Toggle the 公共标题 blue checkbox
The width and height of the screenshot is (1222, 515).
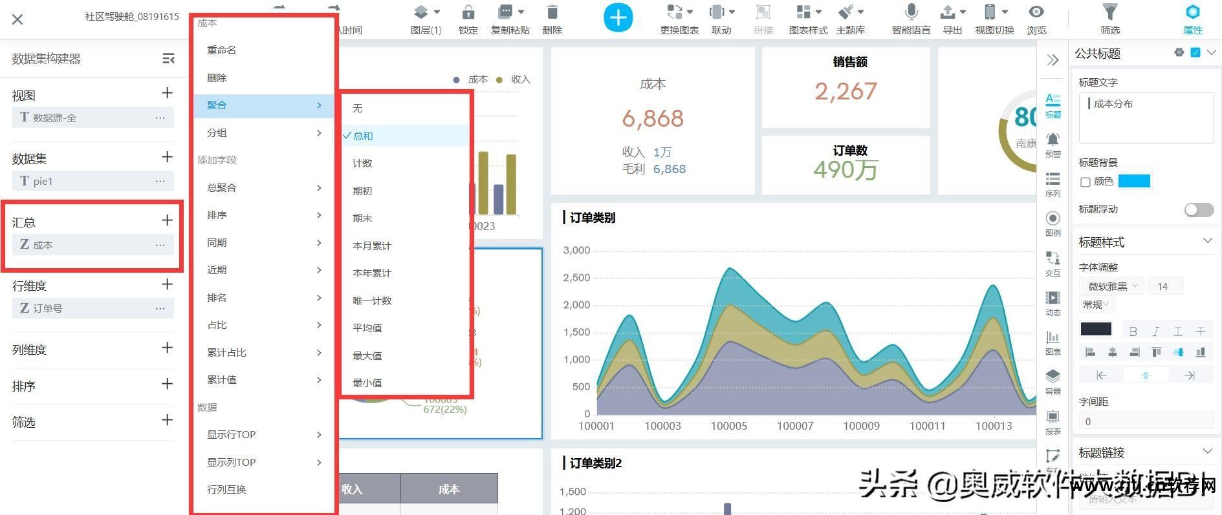pyautogui.click(x=1195, y=52)
